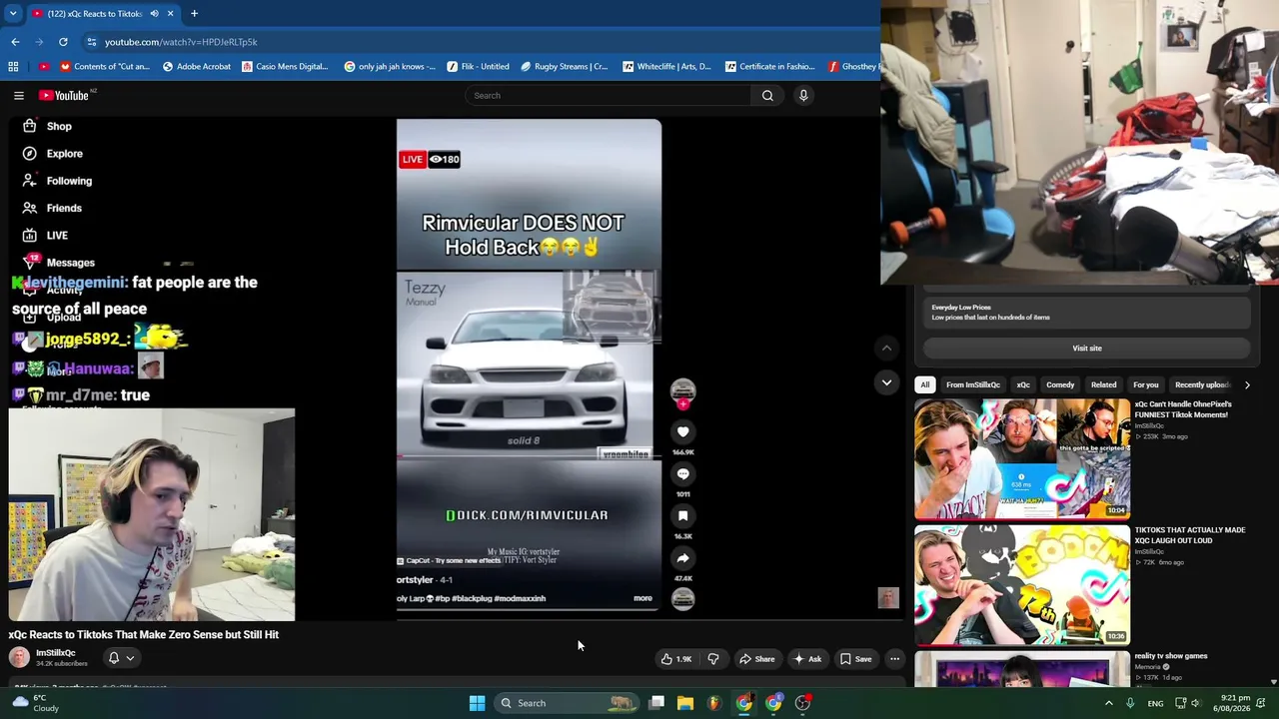Click the ImStillxQc channel avatar

(x=19, y=657)
